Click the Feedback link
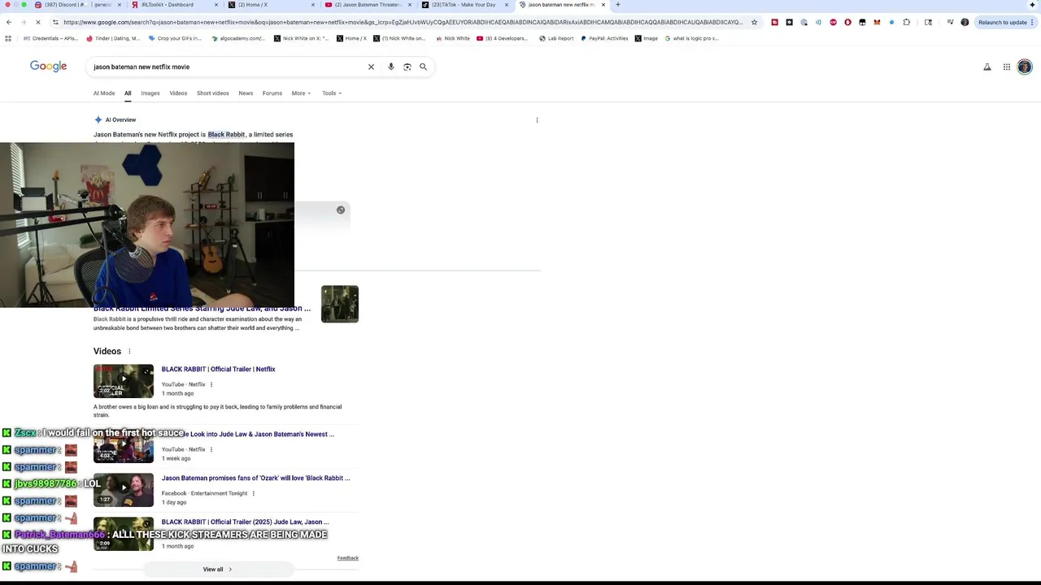The image size is (1041, 585). (348, 558)
